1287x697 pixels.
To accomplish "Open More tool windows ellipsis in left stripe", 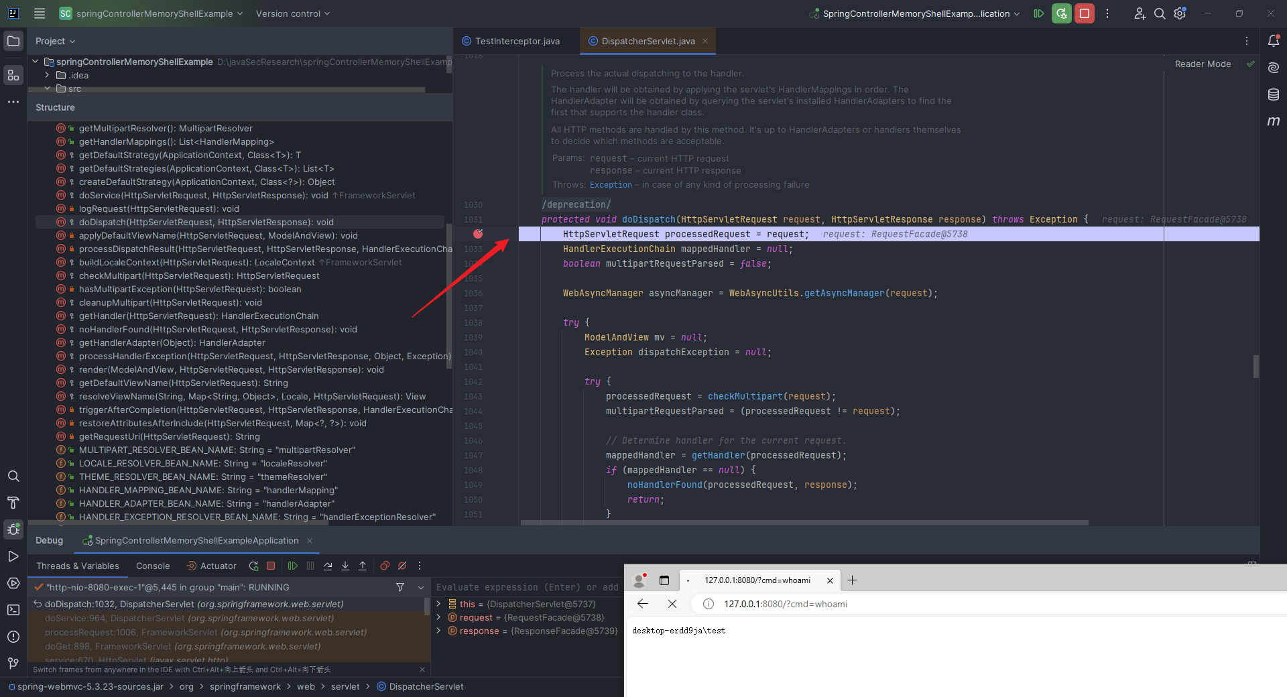I will (13, 102).
